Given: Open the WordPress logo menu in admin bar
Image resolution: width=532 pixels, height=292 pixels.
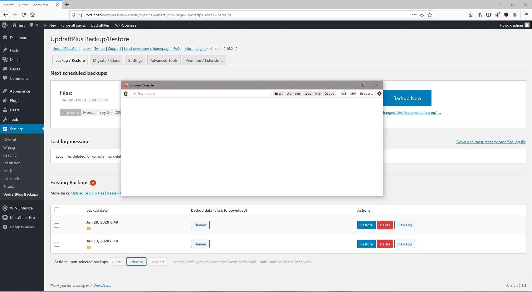Looking at the screenshot, I should pos(5,25).
